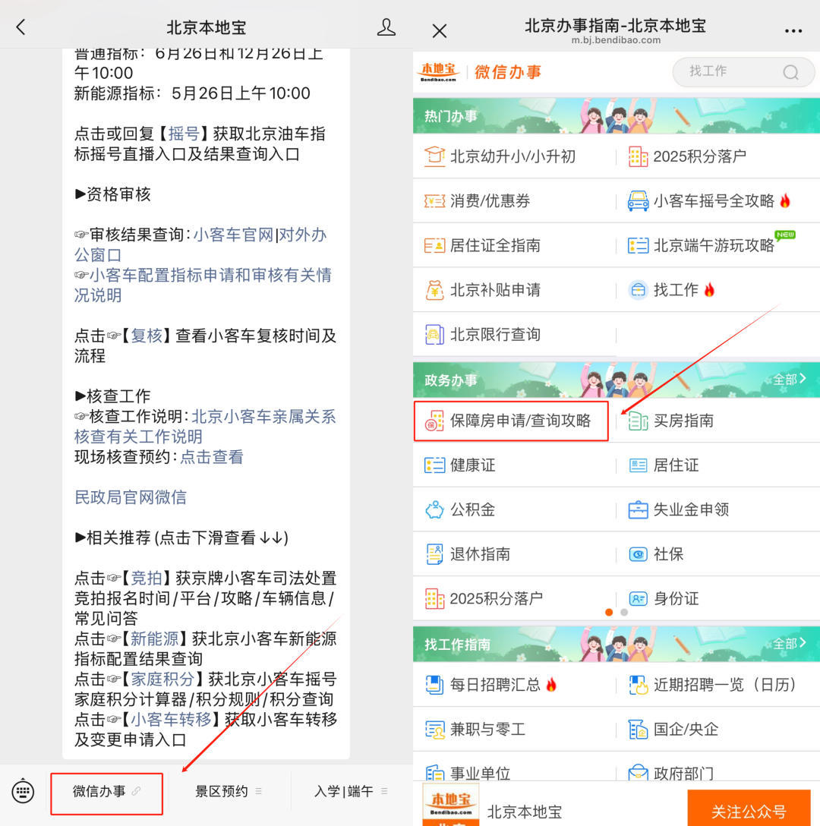Open 小客车配置指标申请和审核有关情况说明 link
This screenshot has height=826, width=820.
(x=203, y=285)
